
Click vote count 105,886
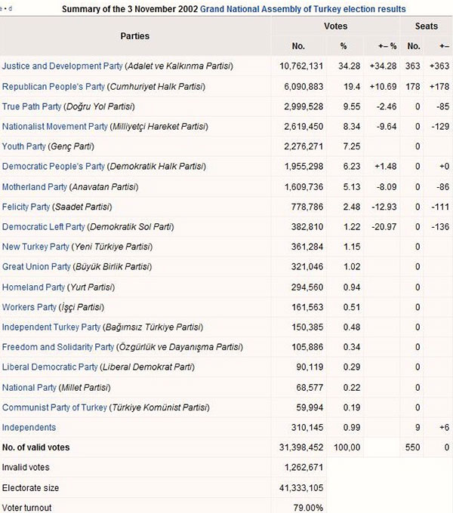[x=307, y=347]
